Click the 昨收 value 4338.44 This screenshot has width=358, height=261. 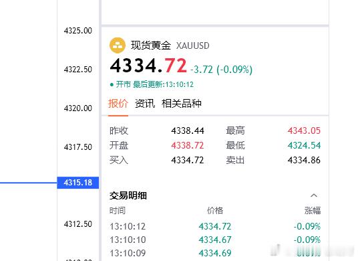click(x=188, y=131)
